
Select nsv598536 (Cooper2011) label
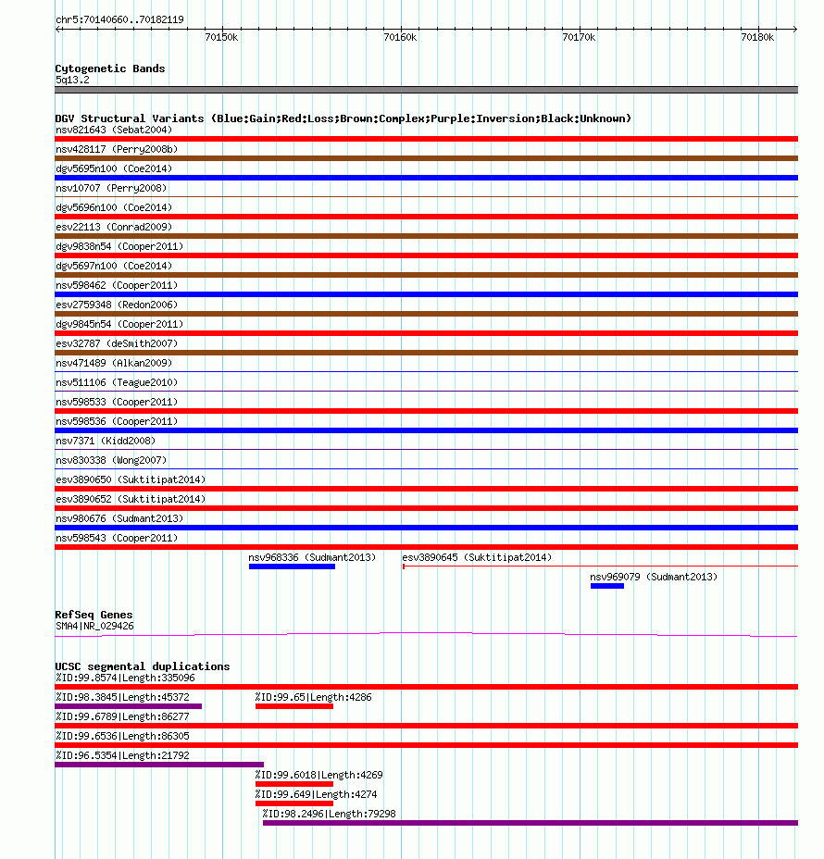click(x=117, y=422)
